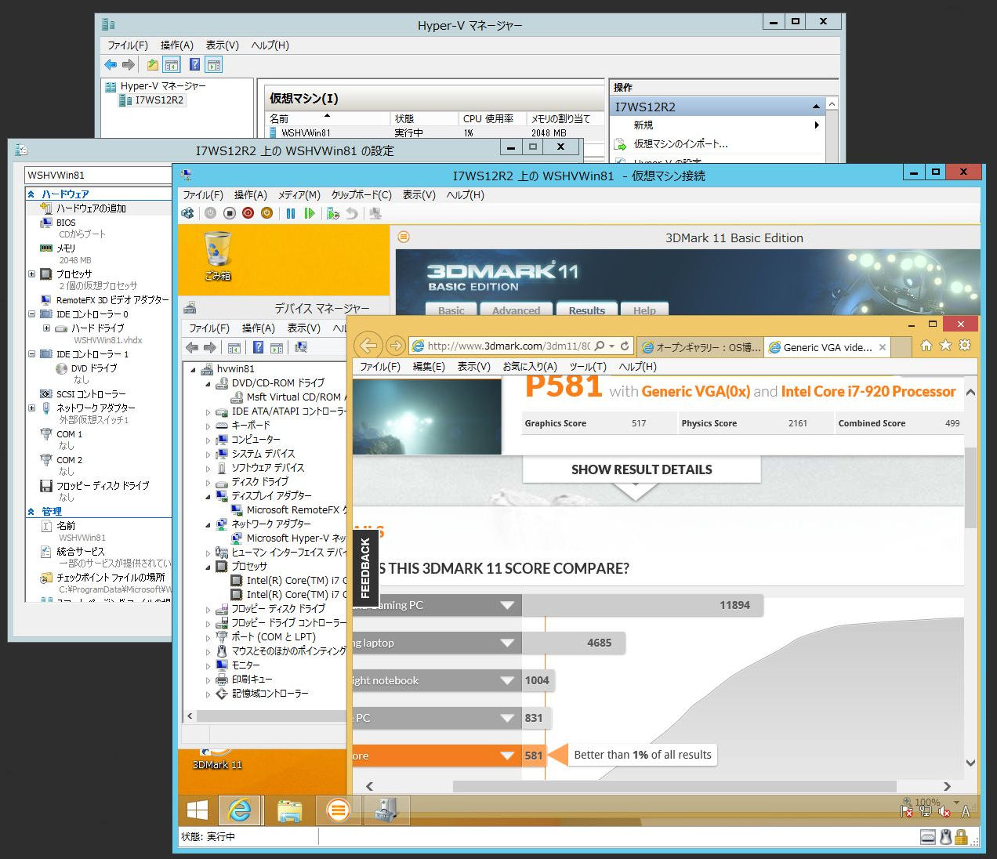This screenshot has width=997, height=859.
Task: Click the Help icon in Device Manager toolbar
Action: click(x=258, y=347)
